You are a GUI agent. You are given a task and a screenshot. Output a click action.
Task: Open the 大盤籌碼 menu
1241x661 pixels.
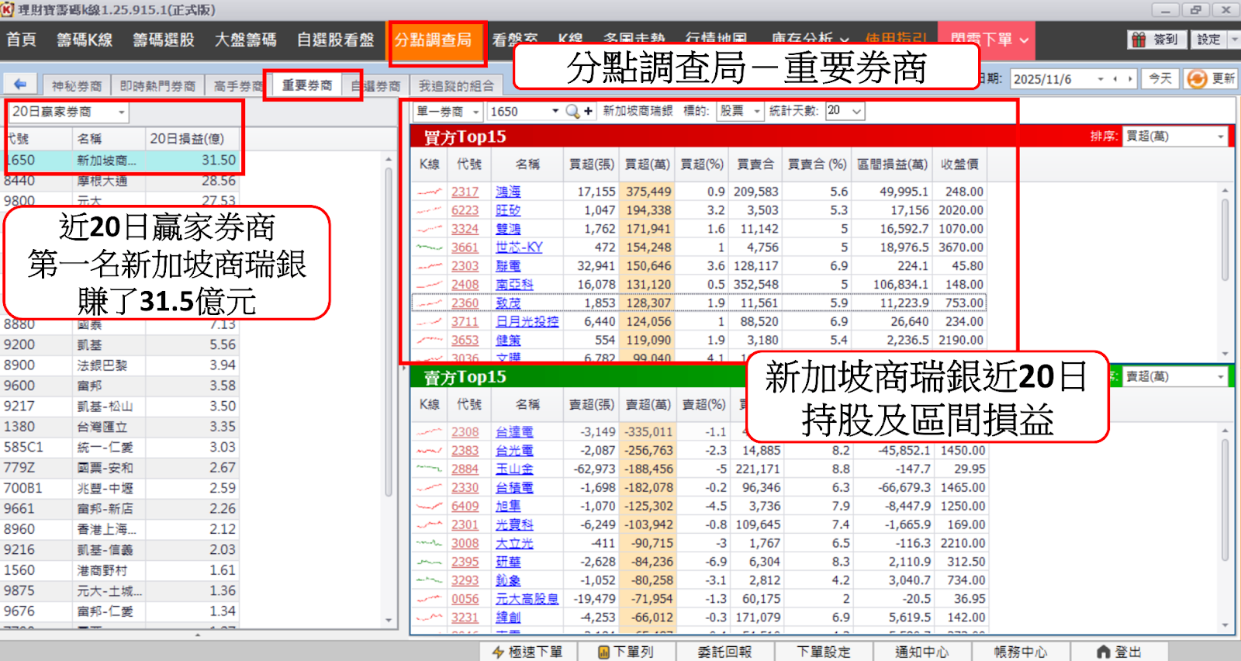(x=245, y=40)
